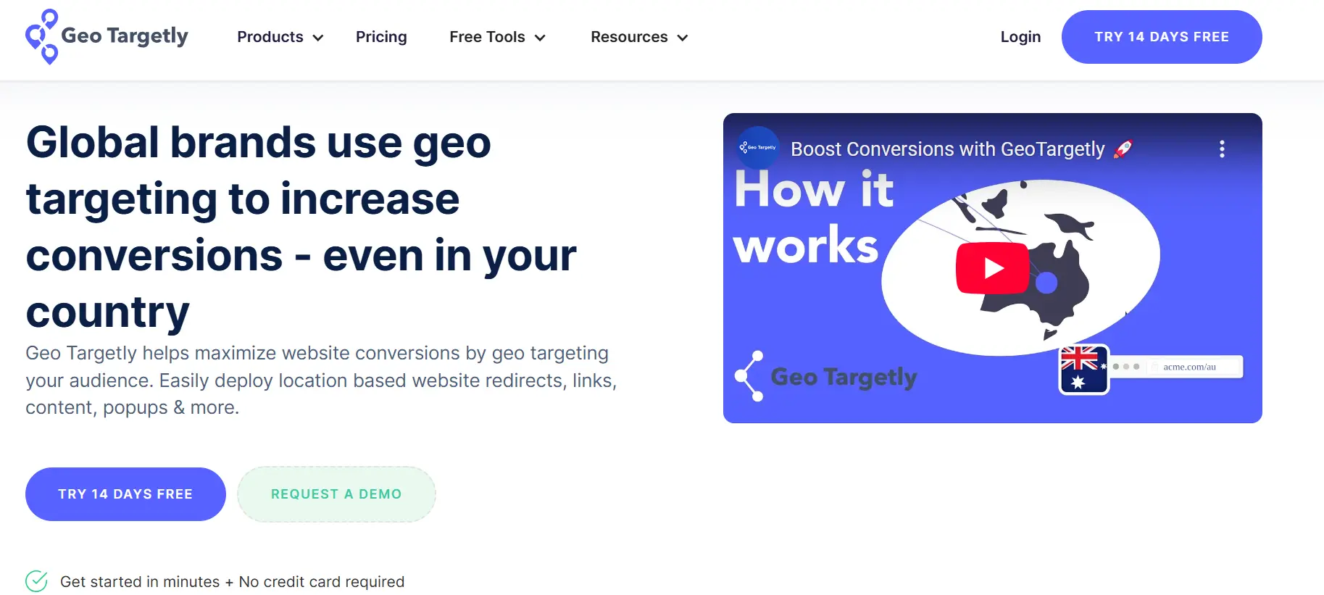Screen dimensions: 1324x595
Task: Click 'How it works' text in video
Action: [813, 217]
